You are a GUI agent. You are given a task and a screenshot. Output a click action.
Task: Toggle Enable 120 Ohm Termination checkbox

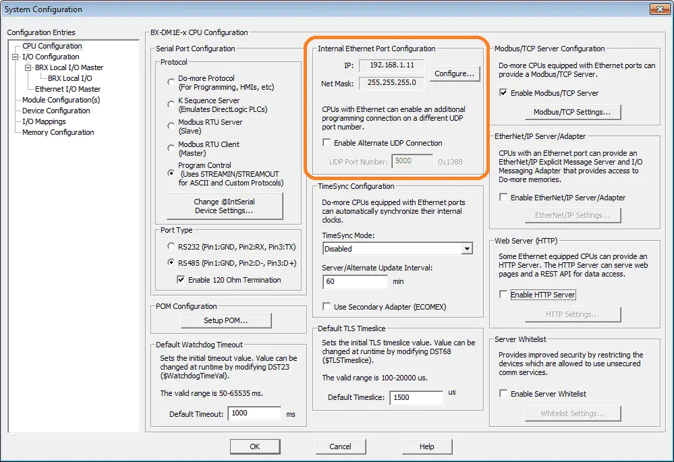coord(181,279)
